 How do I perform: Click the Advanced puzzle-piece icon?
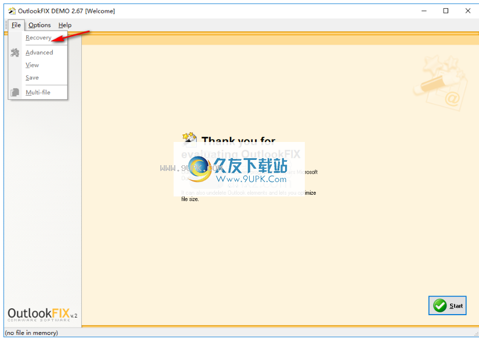[15, 52]
